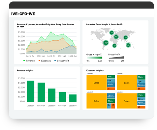Viewport: 157px width, 130px height.
Task: Click the Revenue Insights chart title
Action: click(x=25, y=70)
